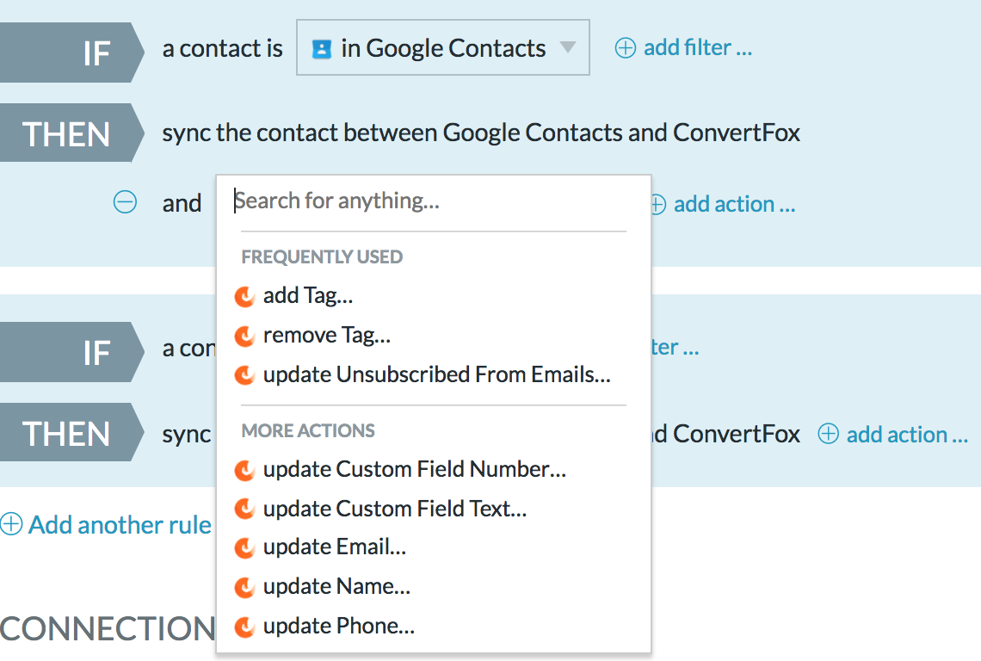981x661 pixels.
Task: Click the plus icon before 'Add another rule'
Action: [11, 524]
